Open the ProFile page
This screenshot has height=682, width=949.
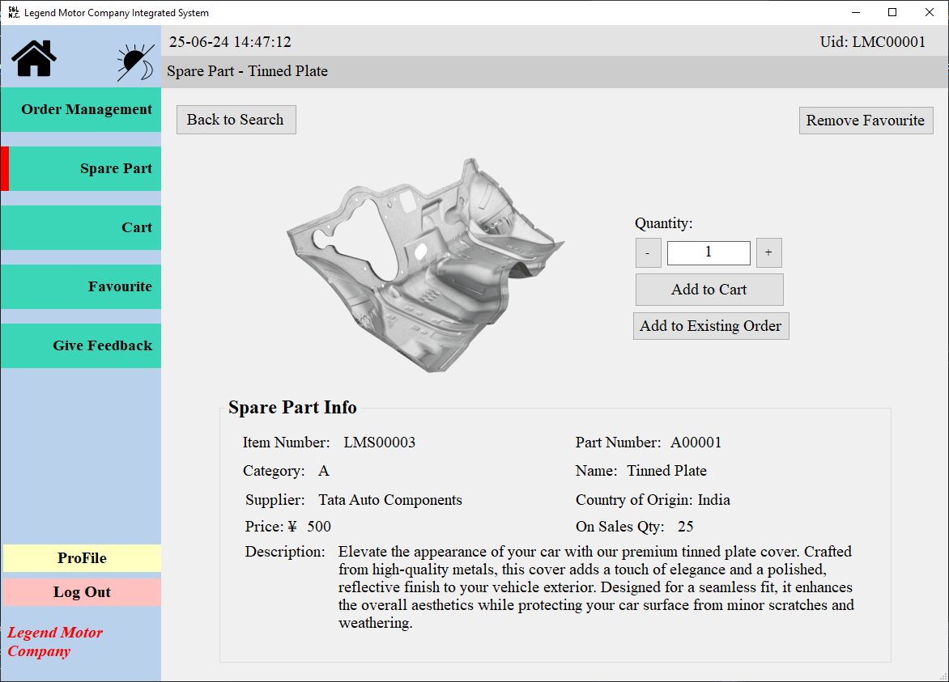click(82, 558)
